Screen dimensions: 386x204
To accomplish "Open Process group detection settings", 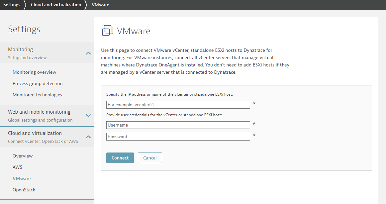I will pyautogui.click(x=38, y=83).
